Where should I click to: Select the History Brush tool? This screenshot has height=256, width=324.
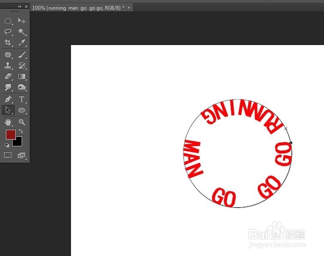point(22,65)
